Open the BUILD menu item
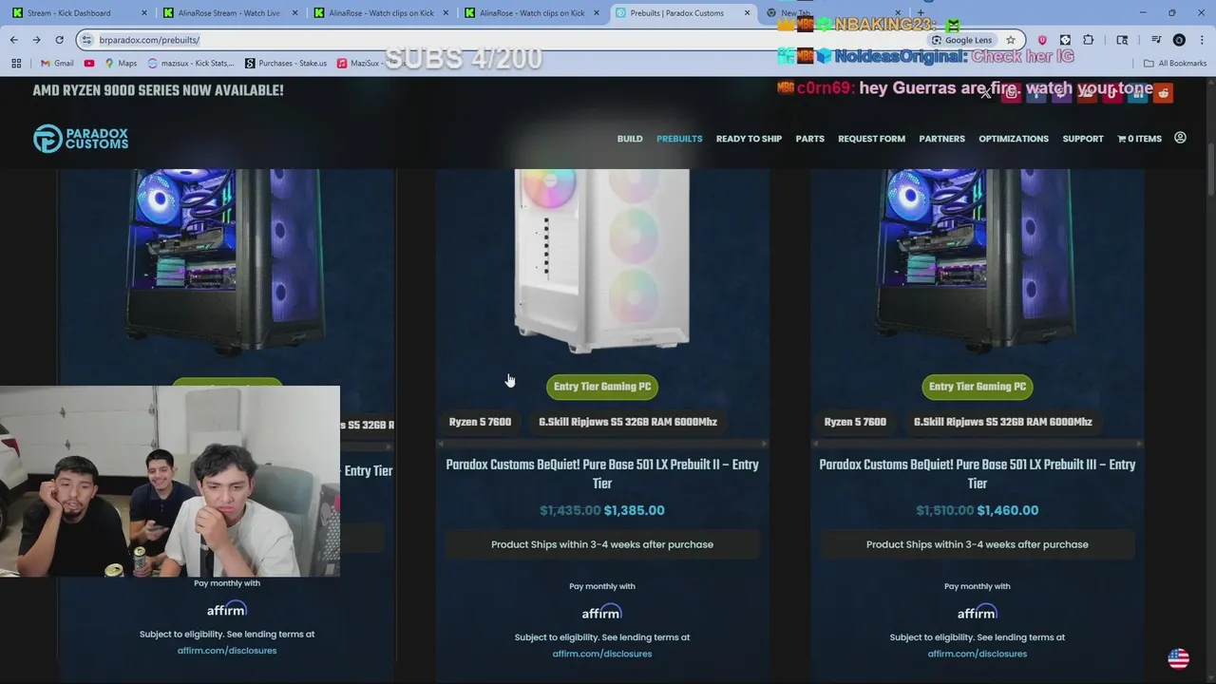1216x684 pixels. [x=630, y=139]
